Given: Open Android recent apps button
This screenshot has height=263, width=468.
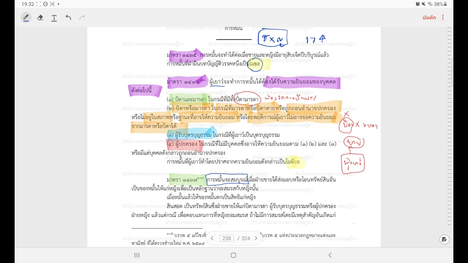Looking at the screenshot, I should coord(137,255).
